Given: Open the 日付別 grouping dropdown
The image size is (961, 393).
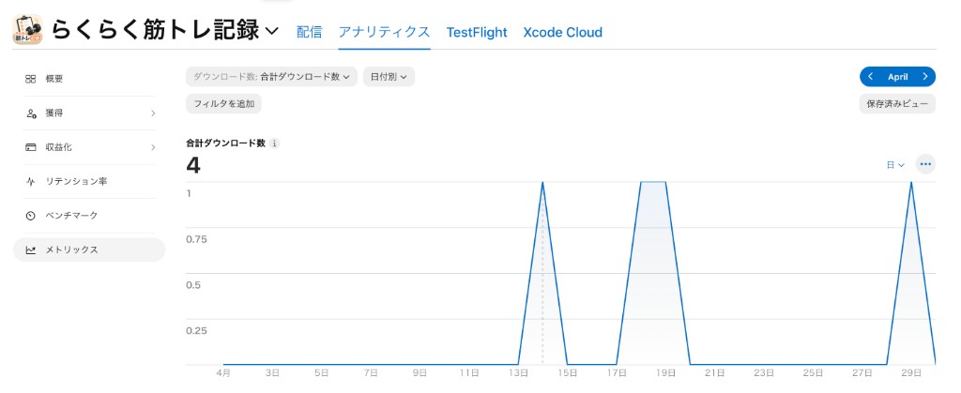Looking at the screenshot, I should (389, 77).
